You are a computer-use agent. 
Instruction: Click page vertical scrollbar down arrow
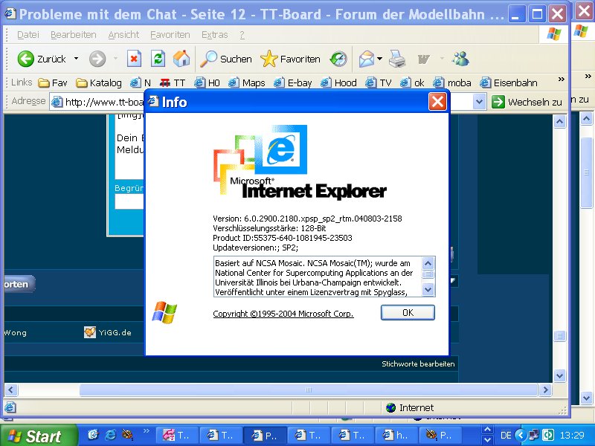[560, 375]
